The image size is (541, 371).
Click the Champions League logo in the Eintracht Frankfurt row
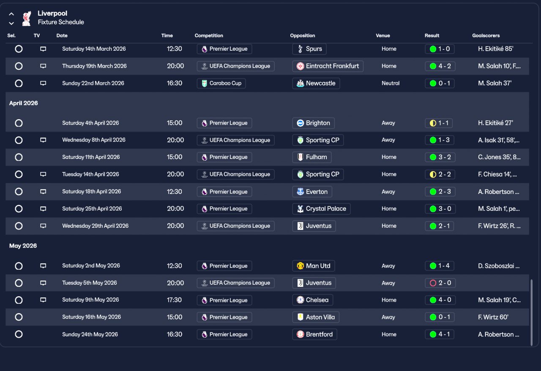[x=205, y=66]
